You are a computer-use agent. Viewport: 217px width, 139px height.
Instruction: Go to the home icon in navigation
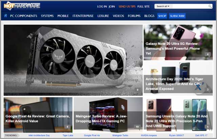point(5,16)
